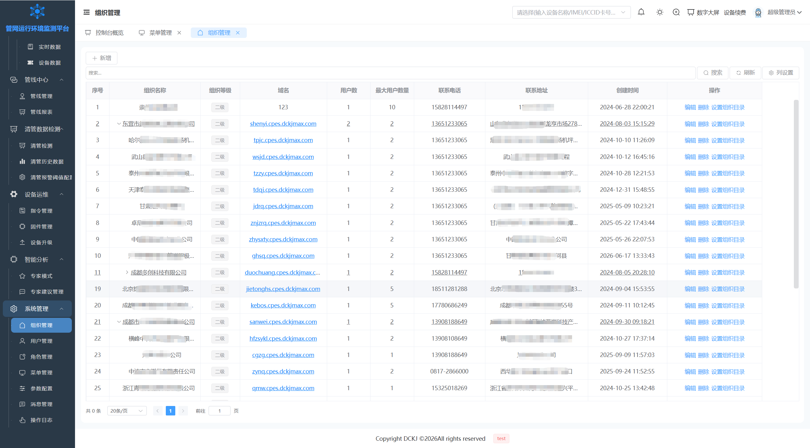The image size is (810, 448).
Task: Open the 超级管理员 user dropdown
Action: point(785,12)
